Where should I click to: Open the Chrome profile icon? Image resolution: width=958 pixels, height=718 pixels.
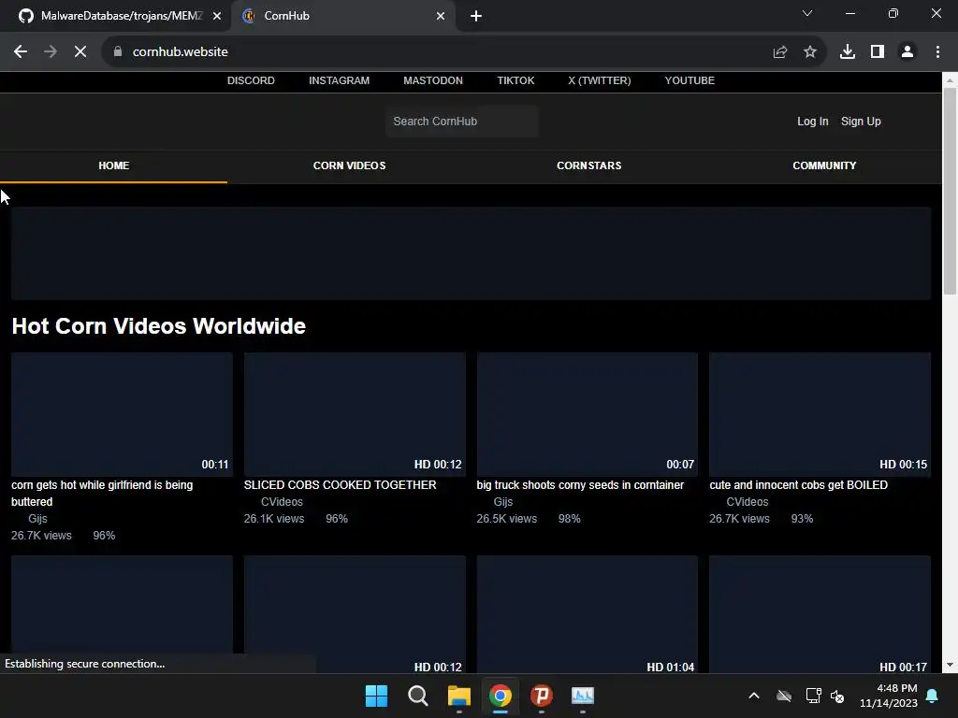(x=907, y=52)
